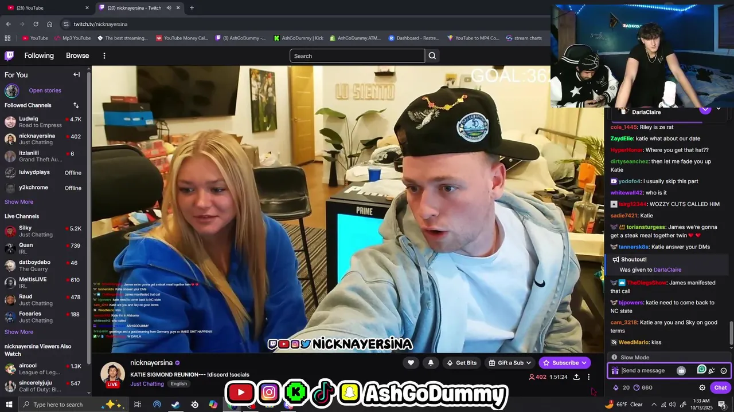Image resolution: width=734 pixels, height=412 pixels.
Task: Open the Just Chatting category link
Action: point(147,383)
